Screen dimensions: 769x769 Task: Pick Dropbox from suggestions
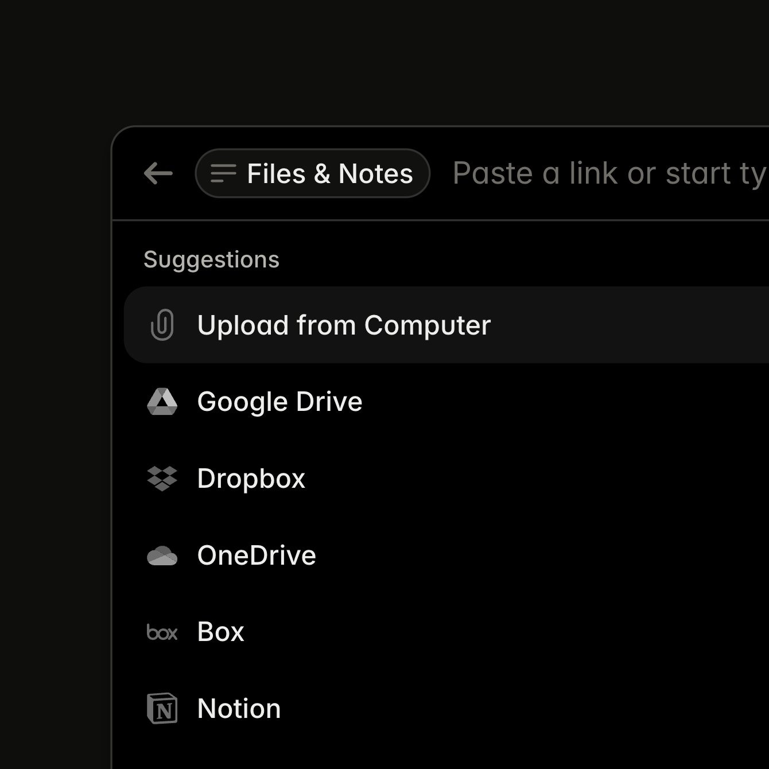(x=446, y=479)
